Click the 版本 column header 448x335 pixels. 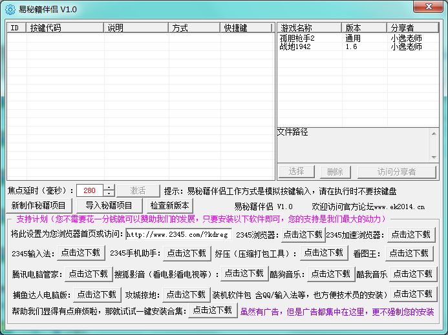pyautogui.click(x=365, y=28)
